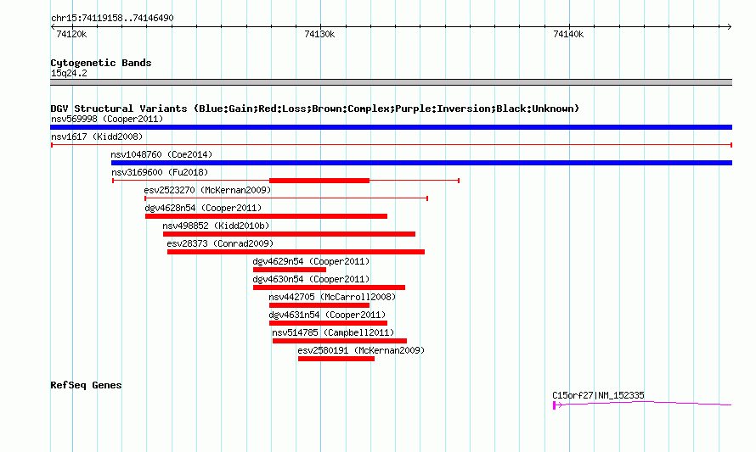Screen dimensions: 756x452
Task: Click the ruler's left end arrow
Action: pos(53,26)
